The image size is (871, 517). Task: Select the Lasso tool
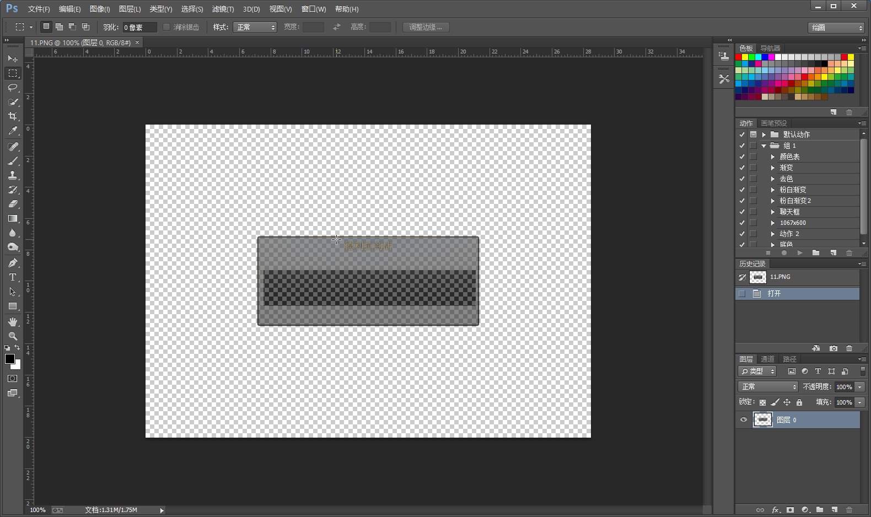(12, 87)
